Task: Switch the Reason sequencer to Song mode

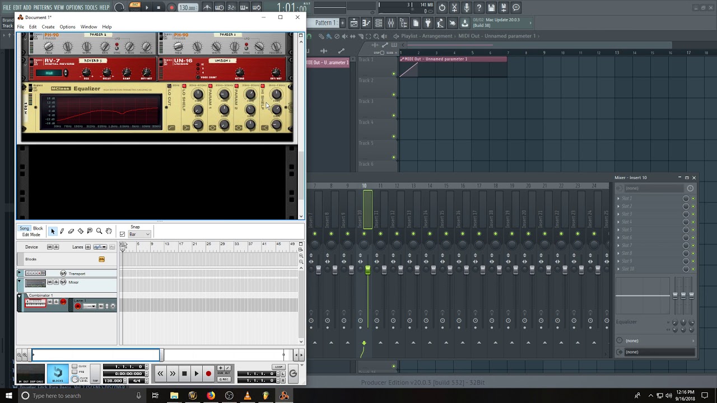Action: coord(25,228)
